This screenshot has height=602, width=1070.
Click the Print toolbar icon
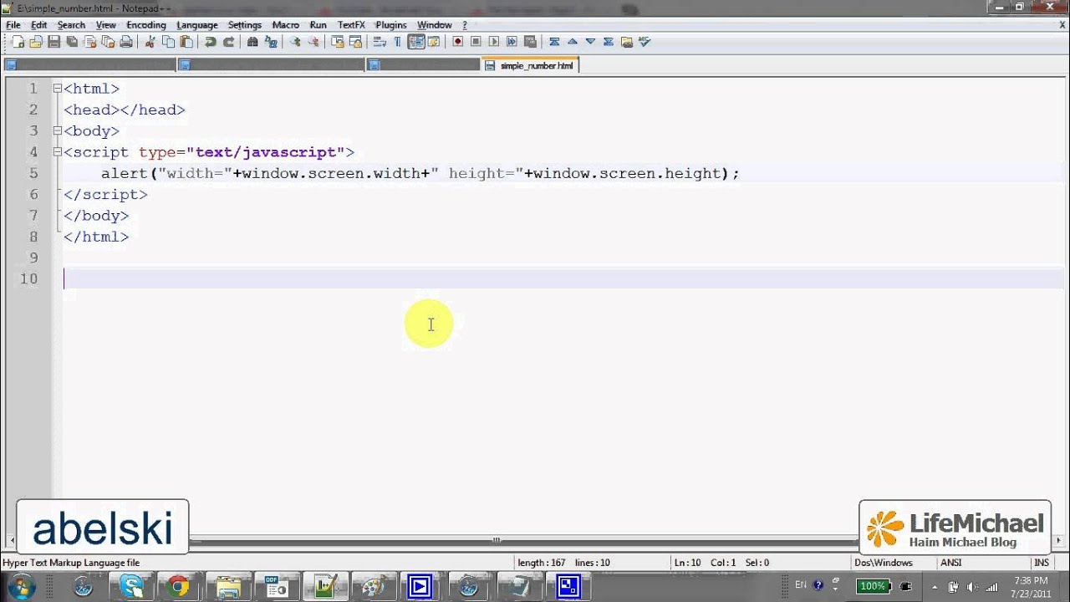tap(125, 42)
